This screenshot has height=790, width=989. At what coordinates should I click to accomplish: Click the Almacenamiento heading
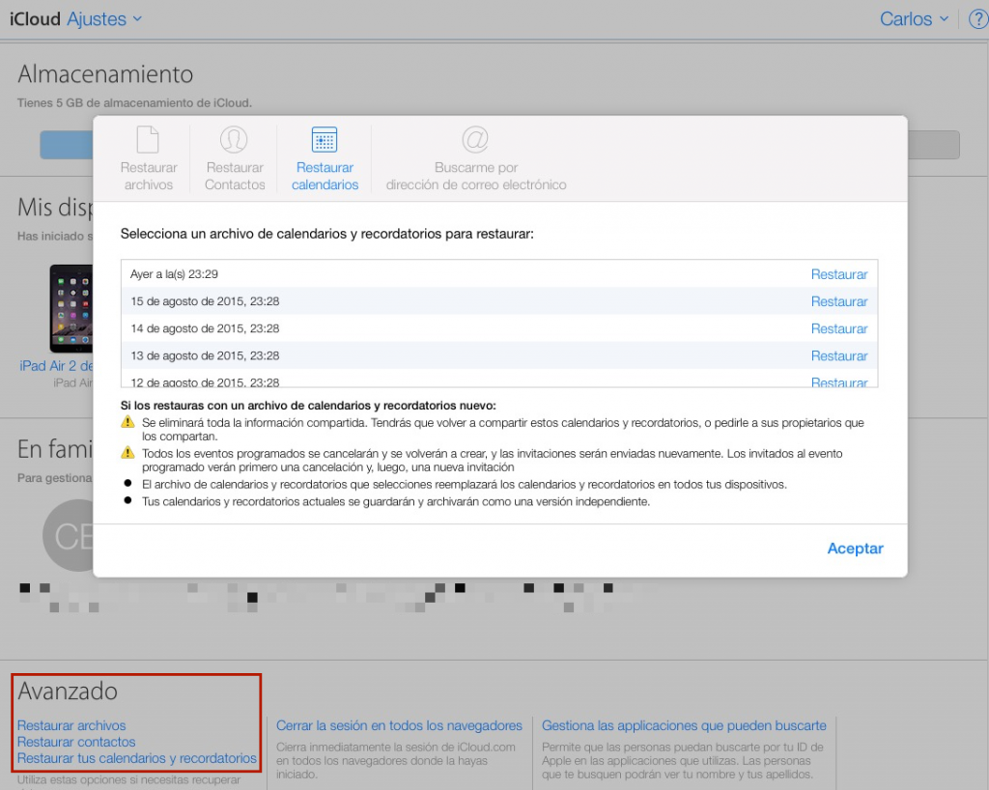pyautogui.click(x=105, y=74)
